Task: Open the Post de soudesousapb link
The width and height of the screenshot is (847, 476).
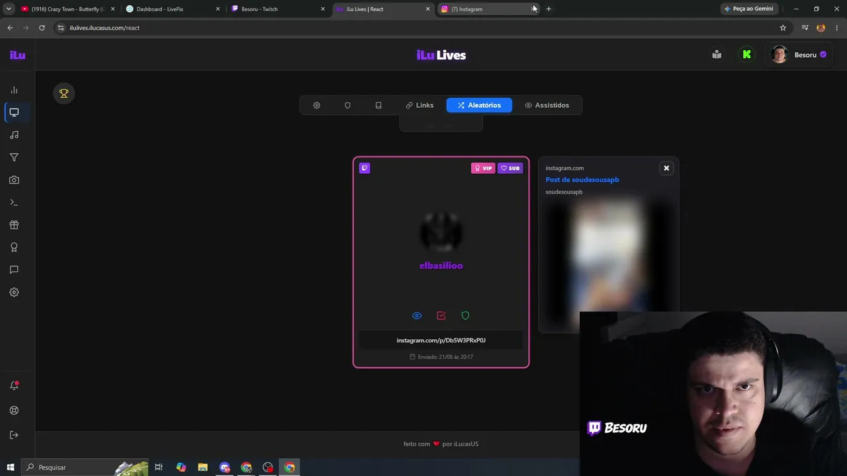Action: (x=582, y=180)
